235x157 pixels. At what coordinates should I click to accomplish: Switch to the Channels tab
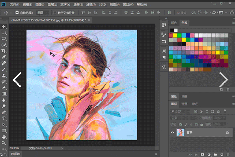click(x=184, y=104)
